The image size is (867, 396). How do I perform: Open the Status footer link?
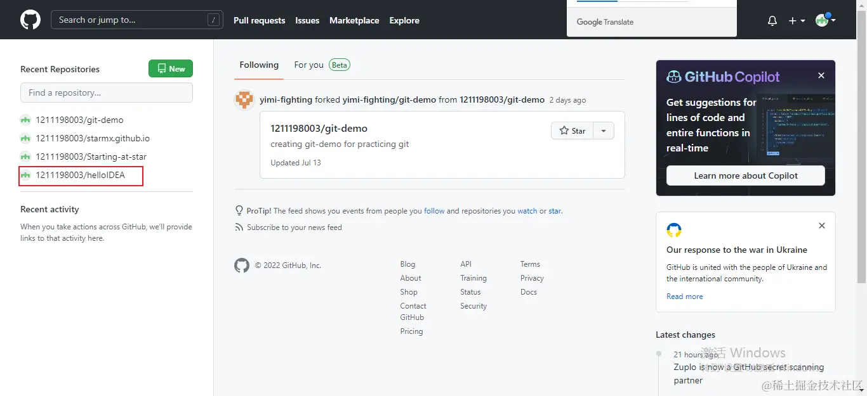[470, 292]
